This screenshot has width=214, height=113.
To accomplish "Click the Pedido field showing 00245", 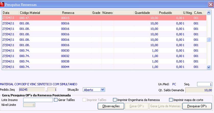I will coord(32,90).
